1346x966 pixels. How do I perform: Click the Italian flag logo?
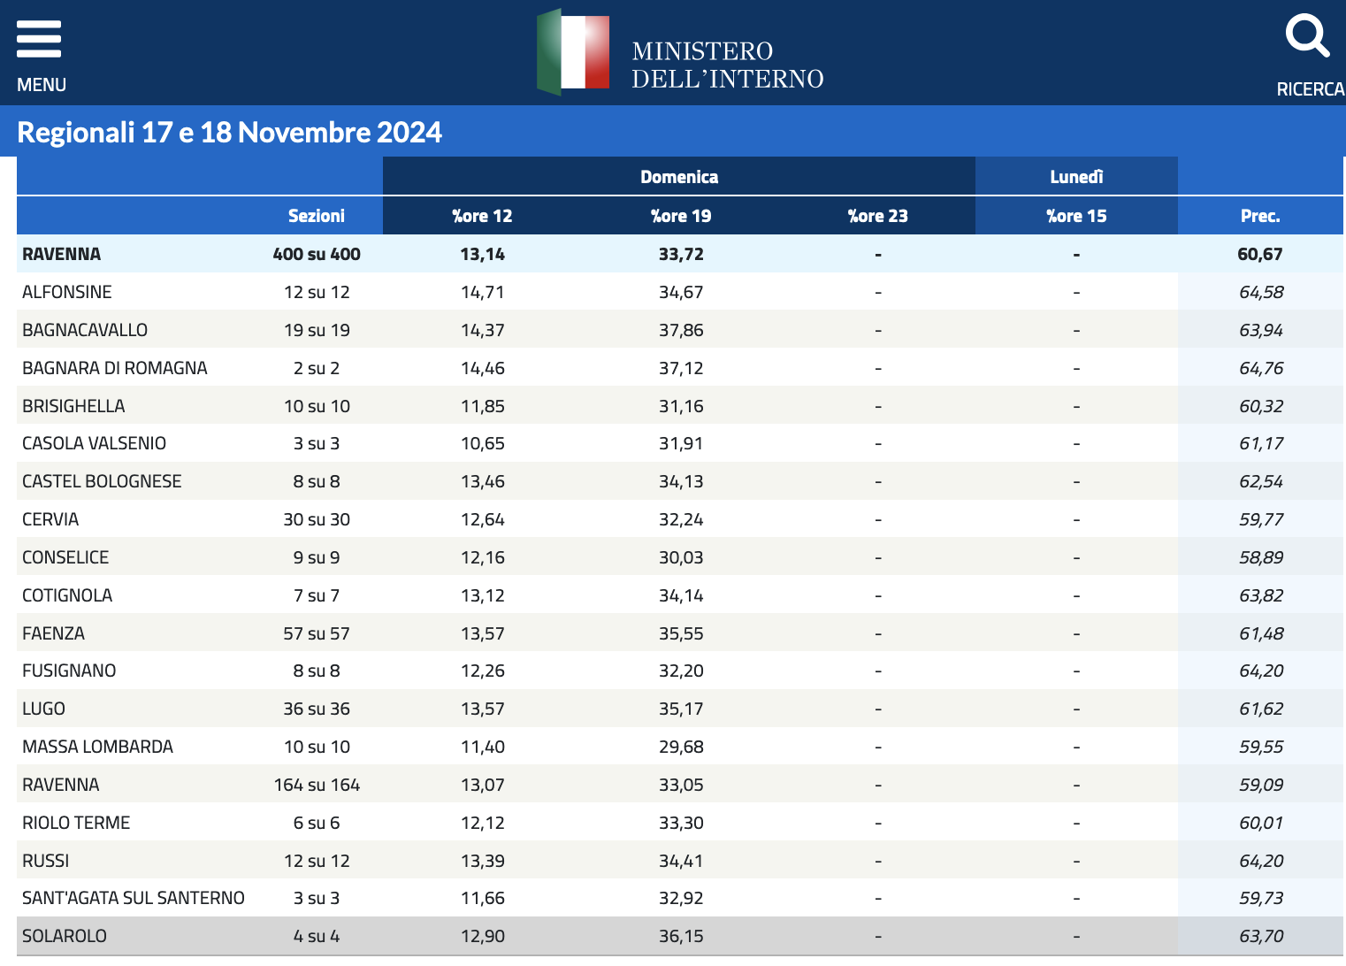(573, 51)
